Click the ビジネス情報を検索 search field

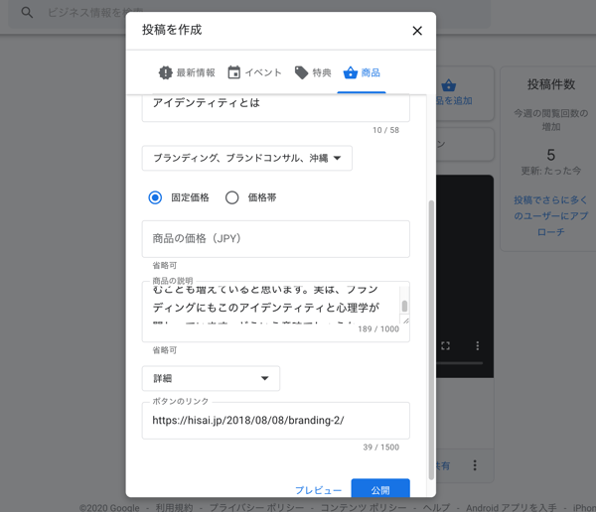click(249, 13)
